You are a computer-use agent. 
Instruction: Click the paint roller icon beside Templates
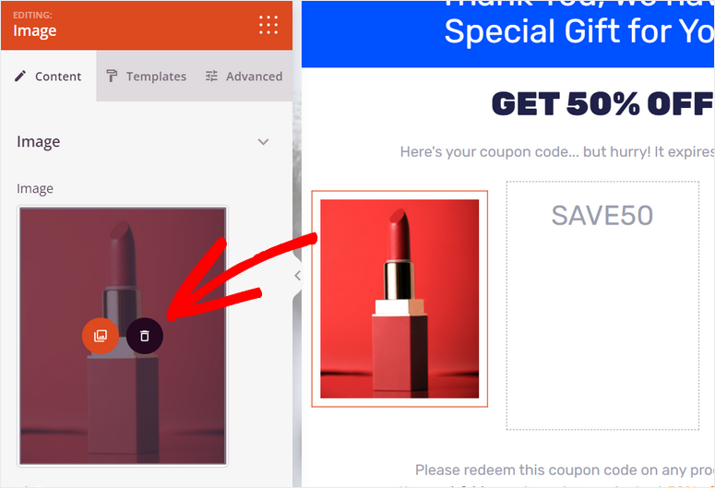[112, 77]
